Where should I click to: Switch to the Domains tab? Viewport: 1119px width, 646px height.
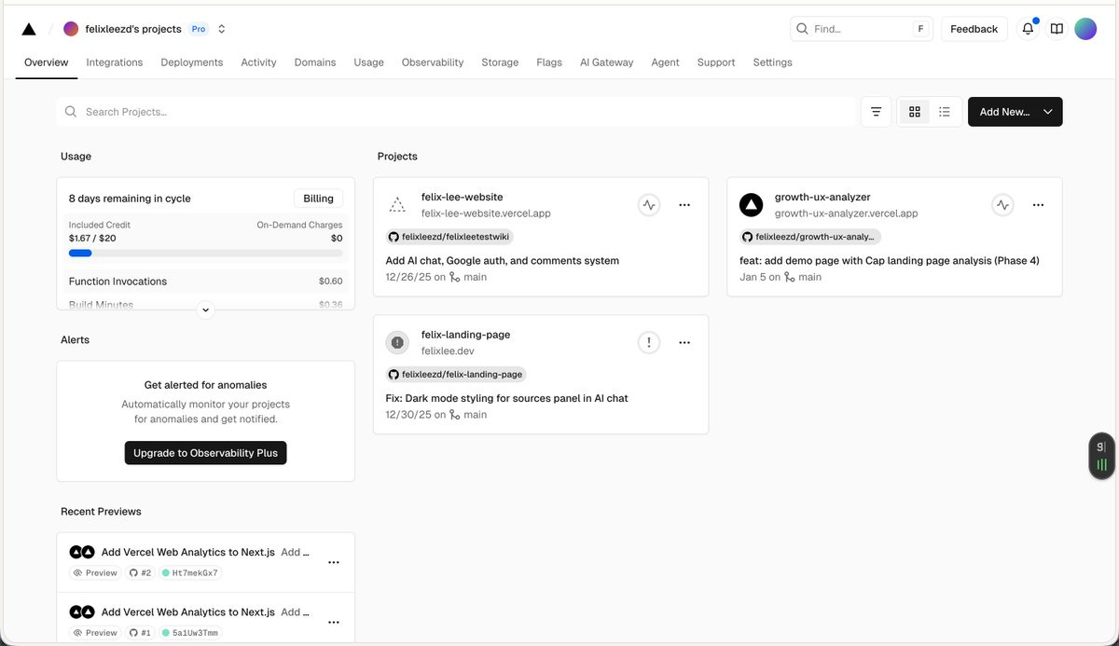pos(315,62)
